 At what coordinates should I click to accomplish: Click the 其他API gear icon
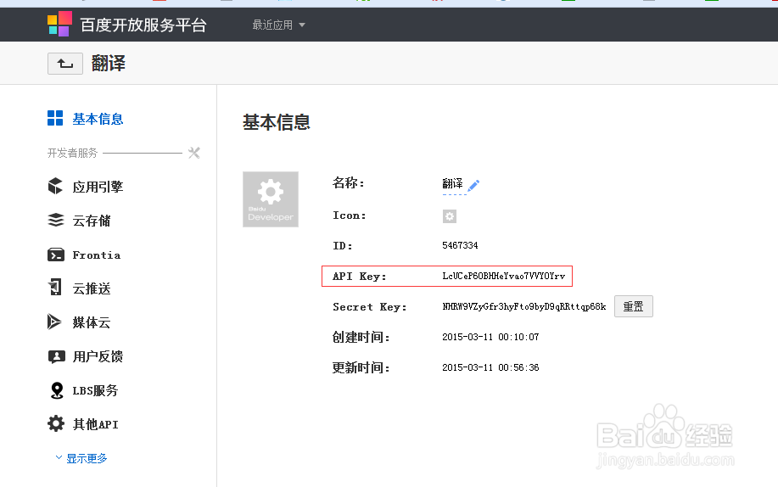tap(56, 423)
